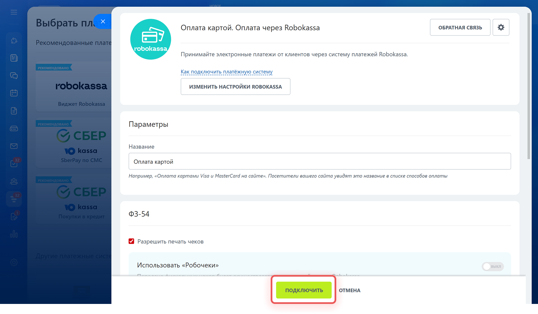Open the documents icon in sidebar
The width and height of the screenshot is (538, 314).
[14, 111]
